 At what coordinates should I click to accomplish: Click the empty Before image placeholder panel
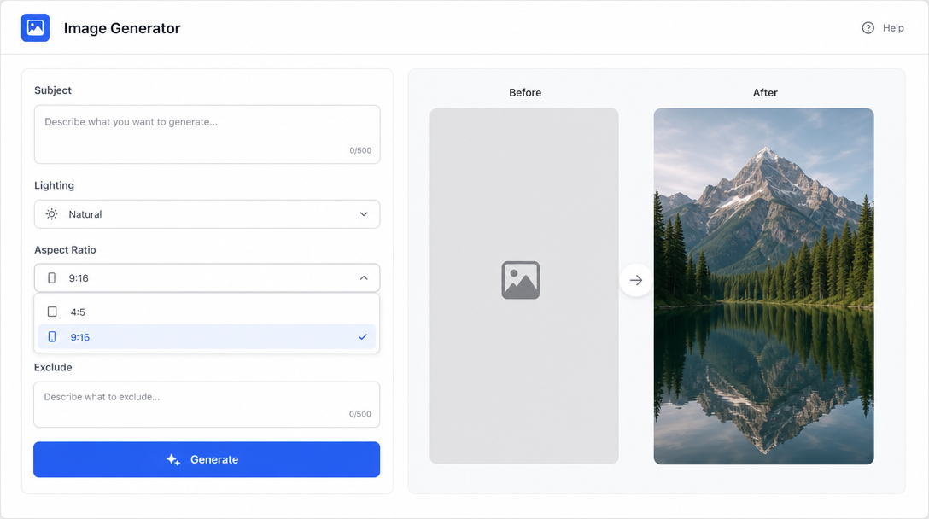[524, 286]
